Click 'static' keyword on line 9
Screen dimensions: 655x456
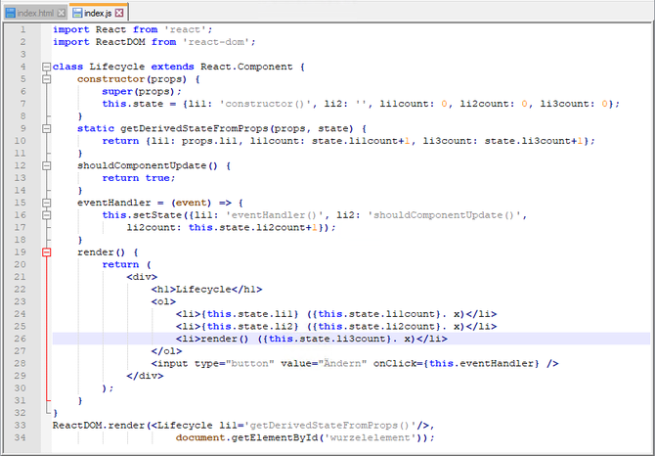click(x=95, y=129)
